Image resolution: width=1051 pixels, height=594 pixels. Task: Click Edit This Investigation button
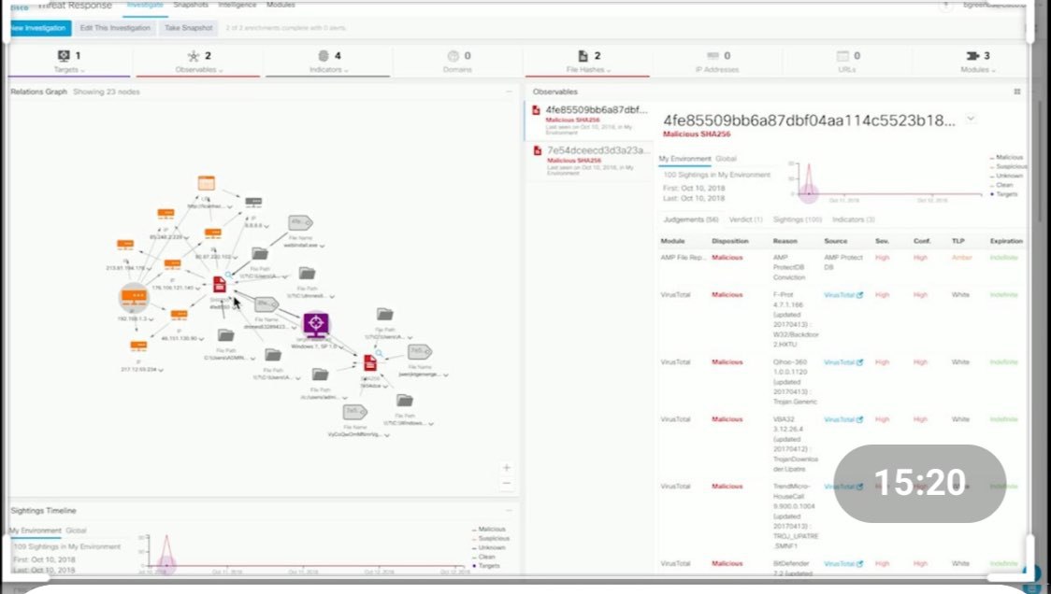[x=115, y=28]
